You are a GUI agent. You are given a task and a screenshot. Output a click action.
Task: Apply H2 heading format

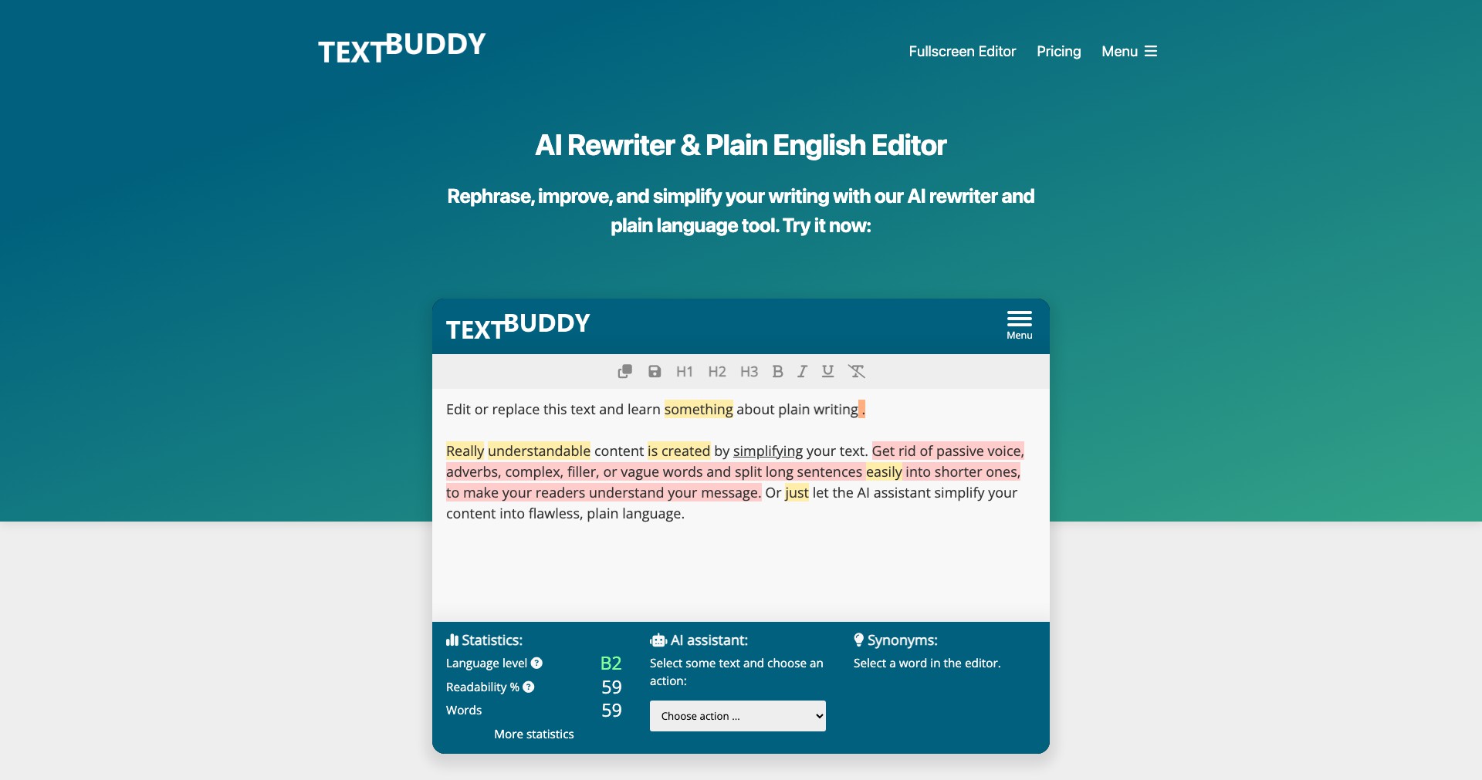coord(717,372)
